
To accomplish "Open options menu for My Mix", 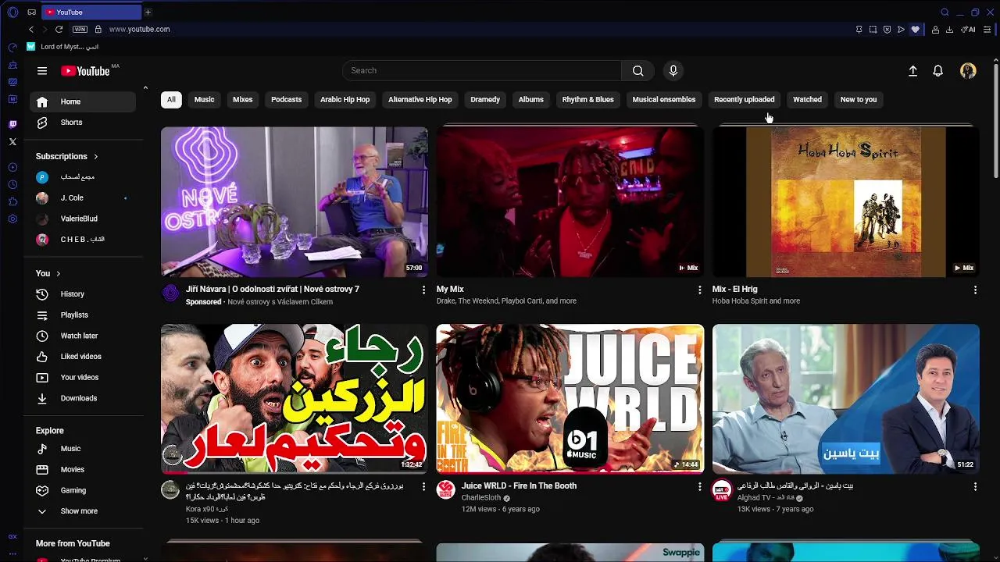I will [x=700, y=290].
